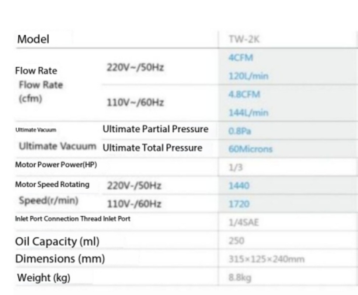Click the 4.8CFM flow rate value
The image size is (358, 295).
coord(244,94)
